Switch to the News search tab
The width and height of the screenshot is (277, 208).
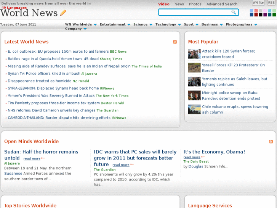pos(179,4)
